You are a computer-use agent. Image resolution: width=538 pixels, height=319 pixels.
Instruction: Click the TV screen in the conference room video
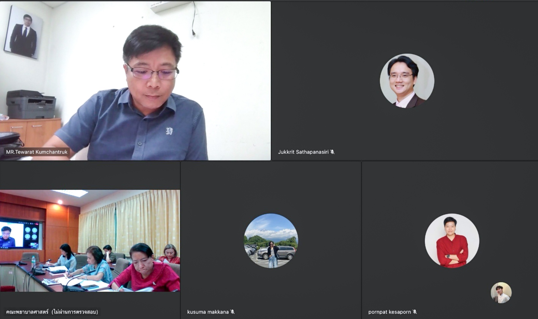click(20, 234)
